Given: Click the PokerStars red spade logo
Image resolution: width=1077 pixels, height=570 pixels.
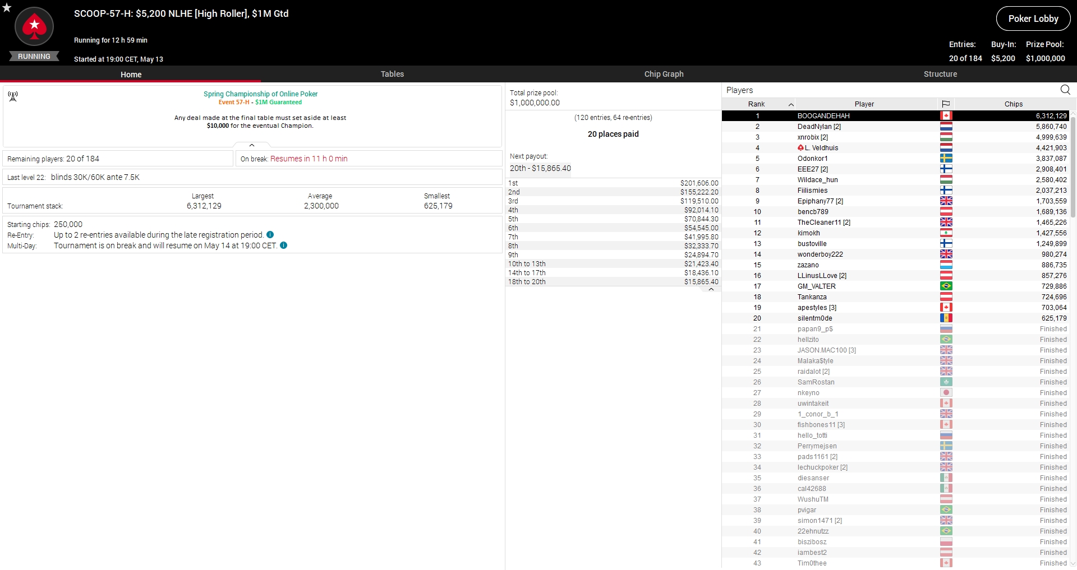Looking at the screenshot, I should coord(34,26).
